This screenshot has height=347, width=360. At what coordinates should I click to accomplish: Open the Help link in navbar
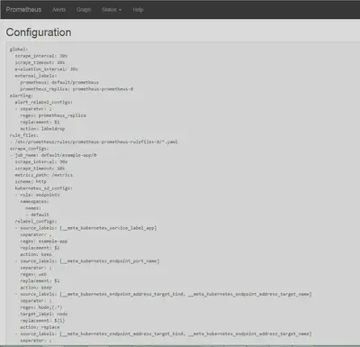point(138,10)
